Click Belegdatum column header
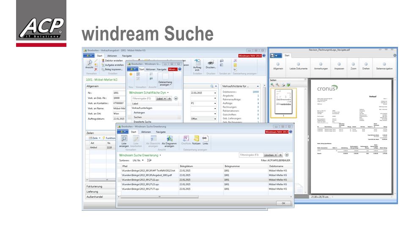Image resolution: width=406 pixels, height=228 pixels. point(201,166)
